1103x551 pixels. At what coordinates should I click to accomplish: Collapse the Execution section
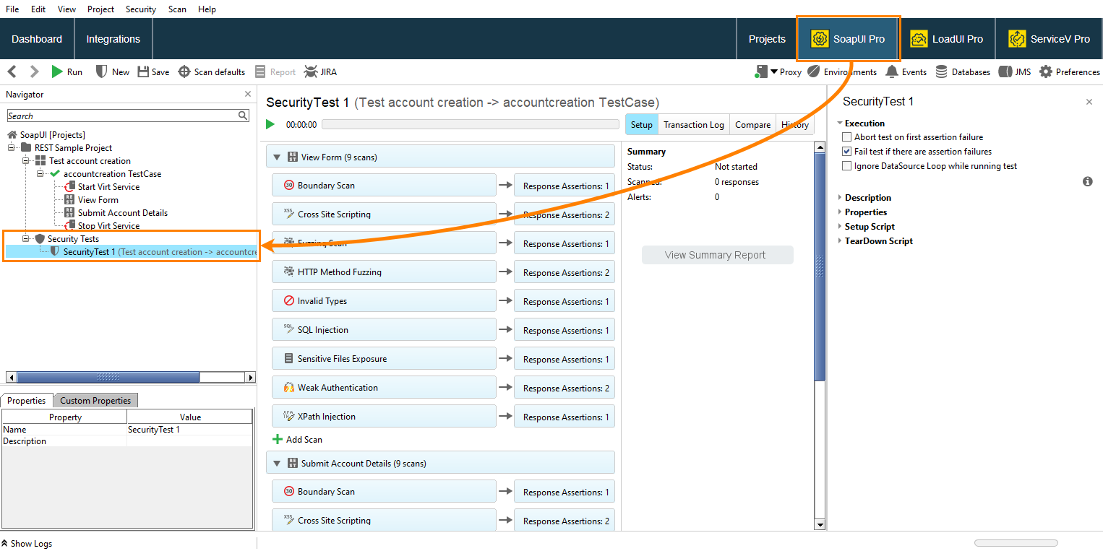[840, 123]
